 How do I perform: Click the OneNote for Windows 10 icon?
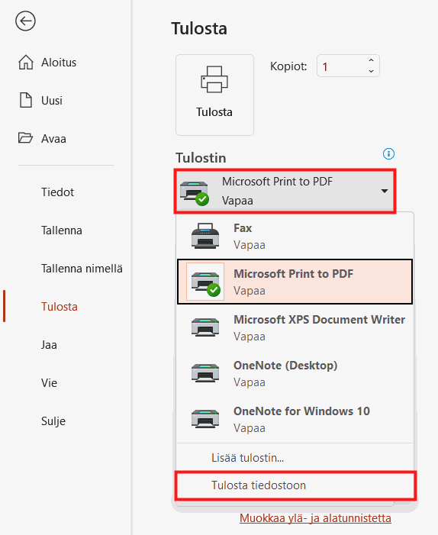coord(205,419)
